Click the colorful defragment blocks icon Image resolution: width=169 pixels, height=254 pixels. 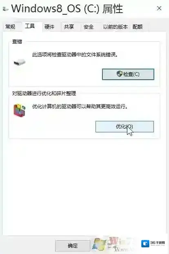point(20,110)
